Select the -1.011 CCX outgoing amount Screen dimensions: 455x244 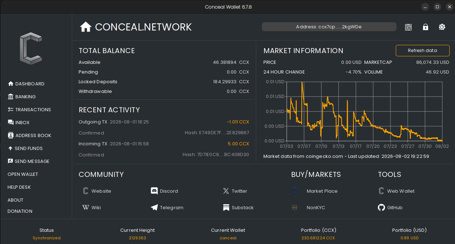(238, 122)
